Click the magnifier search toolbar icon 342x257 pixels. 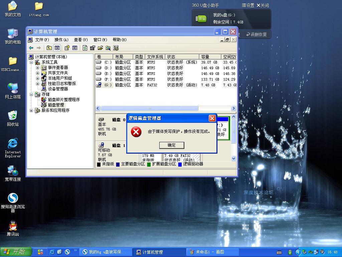(x=108, y=48)
